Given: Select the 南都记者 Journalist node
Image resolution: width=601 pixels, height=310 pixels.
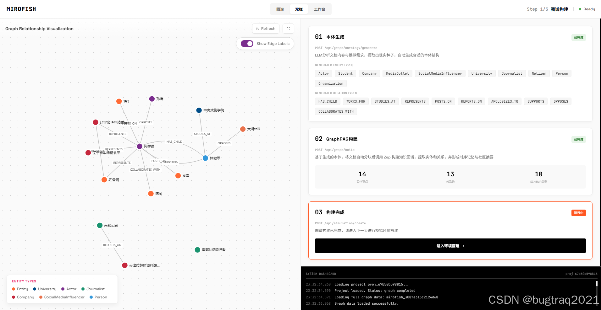Looking at the screenshot, I should coord(100,225).
